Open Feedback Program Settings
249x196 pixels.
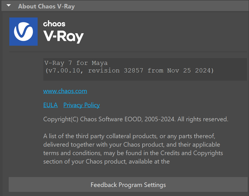tap(128, 185)
